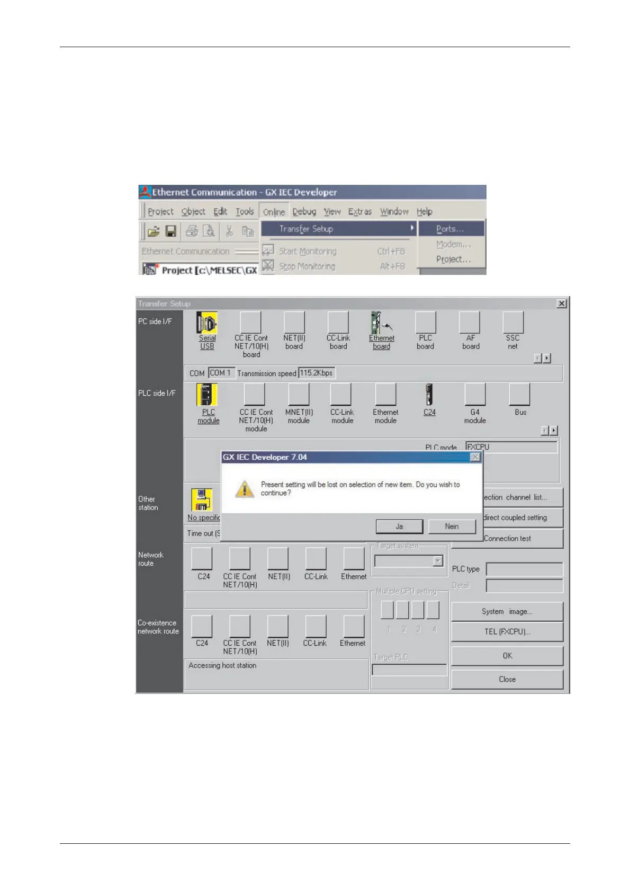The width and height of the screenshot is (630, 892).
Task: Choose the C24 PLC side icon
Action: 429,395
